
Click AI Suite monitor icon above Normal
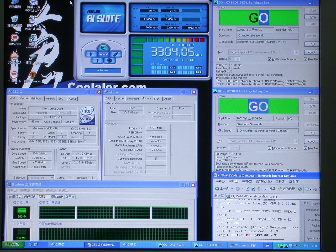(x=103, y=48)
